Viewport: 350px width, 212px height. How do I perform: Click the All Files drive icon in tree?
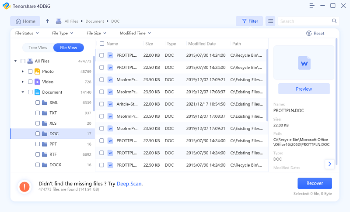point(30,61)
